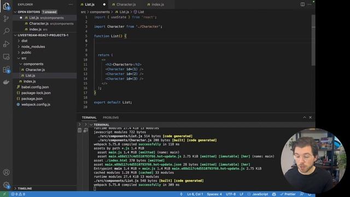Open Explorer views and more actions ellipsis

click(71, 4)
